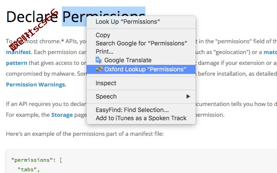Image resolution: width=277 pixels, height=173 pixels.
Task: Click the Google Translate icon in context menu
Action: tap(99, 60)
